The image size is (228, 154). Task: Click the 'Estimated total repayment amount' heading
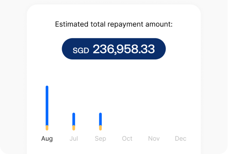pyautogui.click(x=114, y=24)
